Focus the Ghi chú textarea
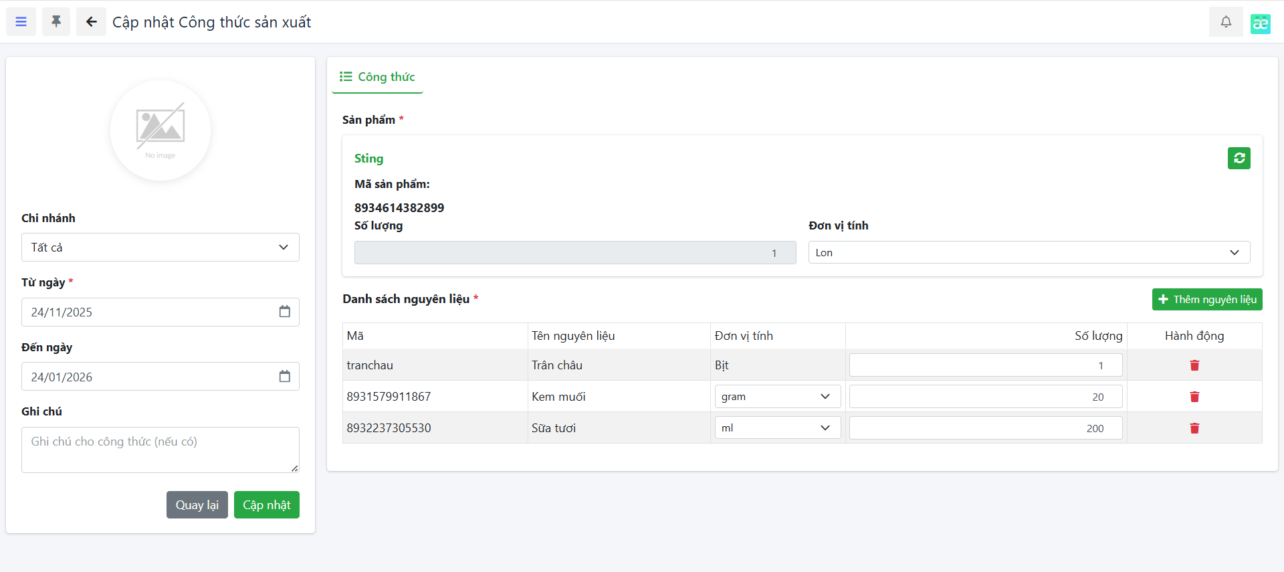 point(160,450)
